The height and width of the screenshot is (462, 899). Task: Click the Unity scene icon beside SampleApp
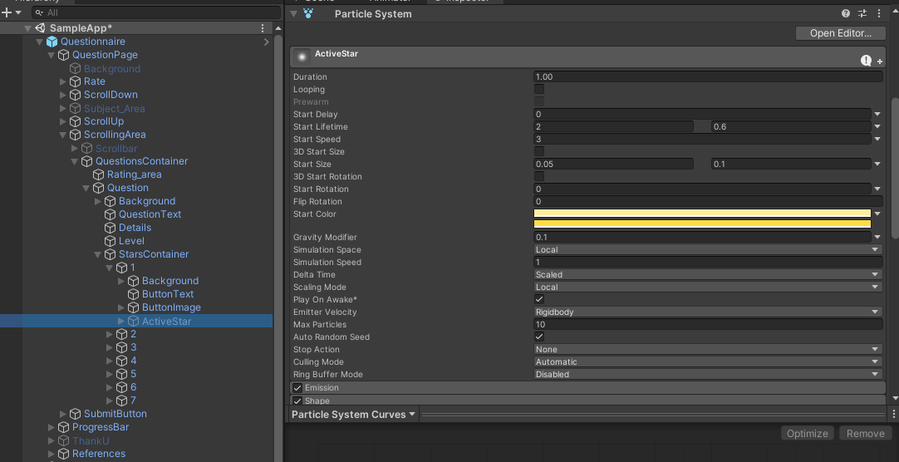40,28
